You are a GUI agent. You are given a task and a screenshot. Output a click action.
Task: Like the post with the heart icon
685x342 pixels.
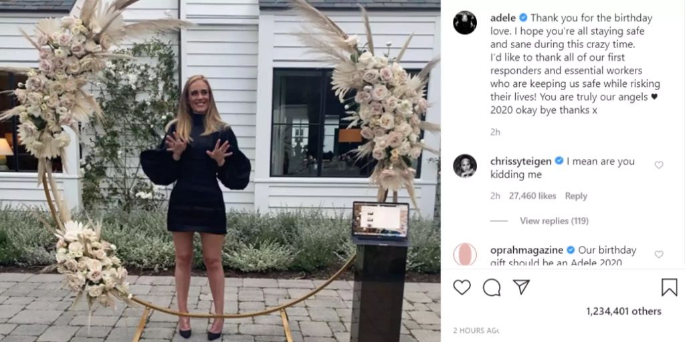462,287
